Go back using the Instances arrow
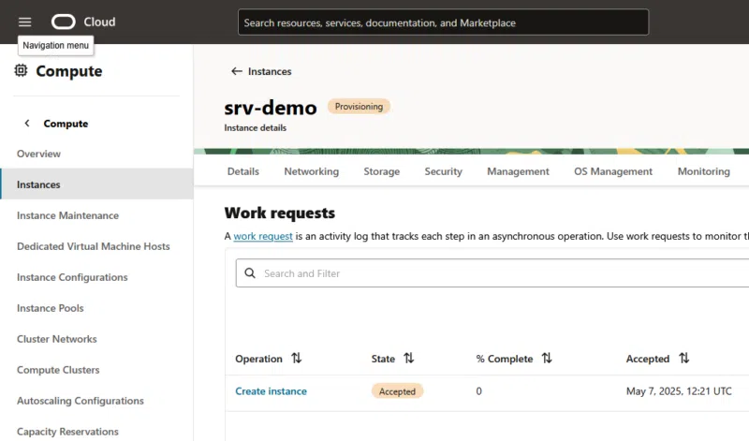Viewport: 749px width, 441px height. tap(237, 71)
